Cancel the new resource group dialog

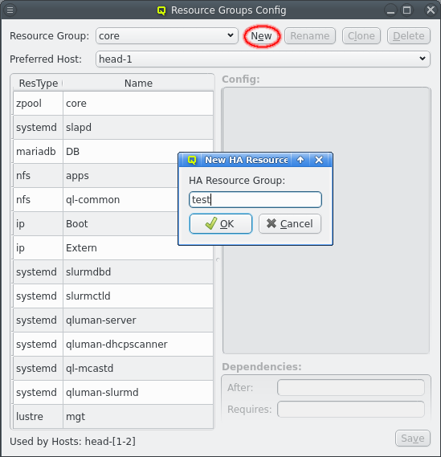tap(290, 223)
